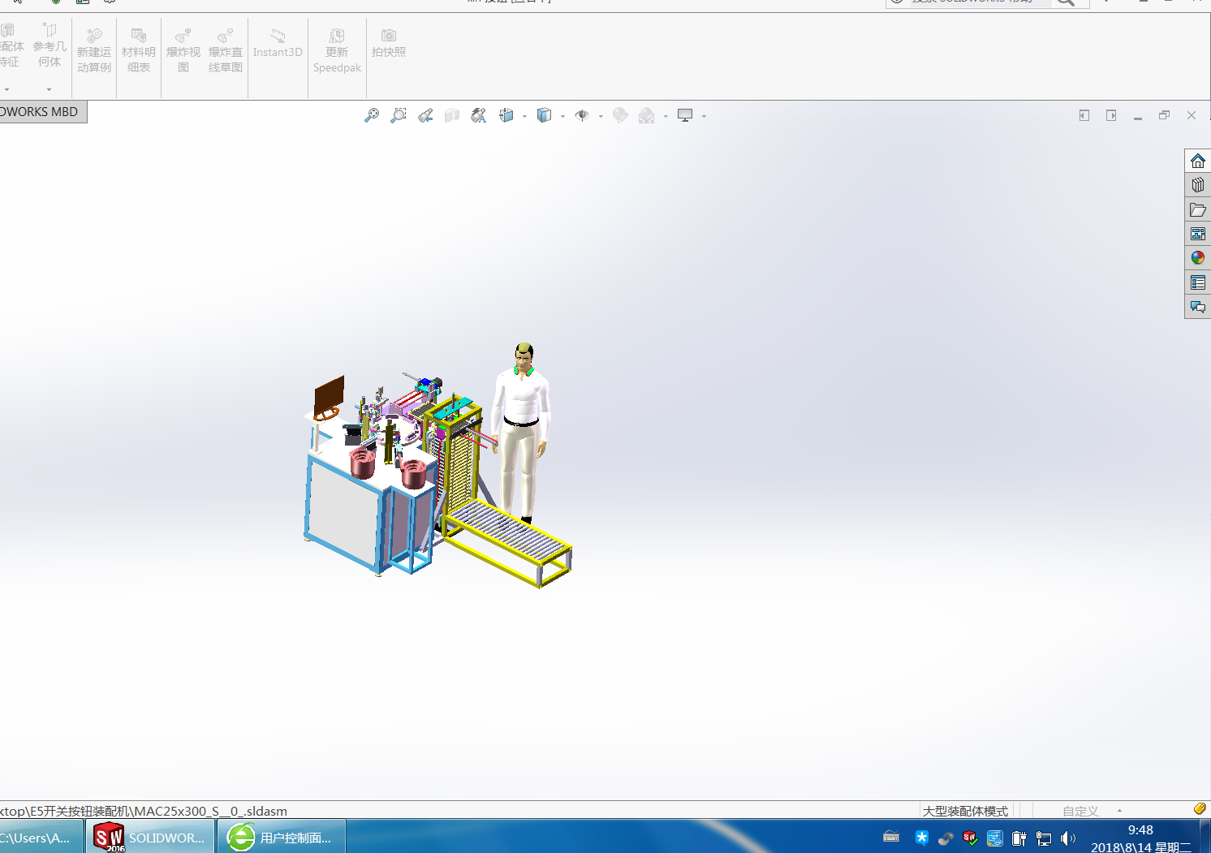The height and width of the screenshot is (853, 1211).
Task: Click the battery power tray icon
Action: pyautogui.click(x=1019, y=838)
